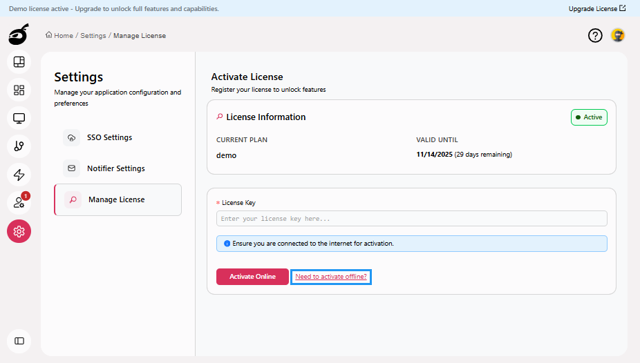Image resolution: width=640 pixels, height=363 pixels.
Task: Click the License Key input field
Action: pos(412,219)
